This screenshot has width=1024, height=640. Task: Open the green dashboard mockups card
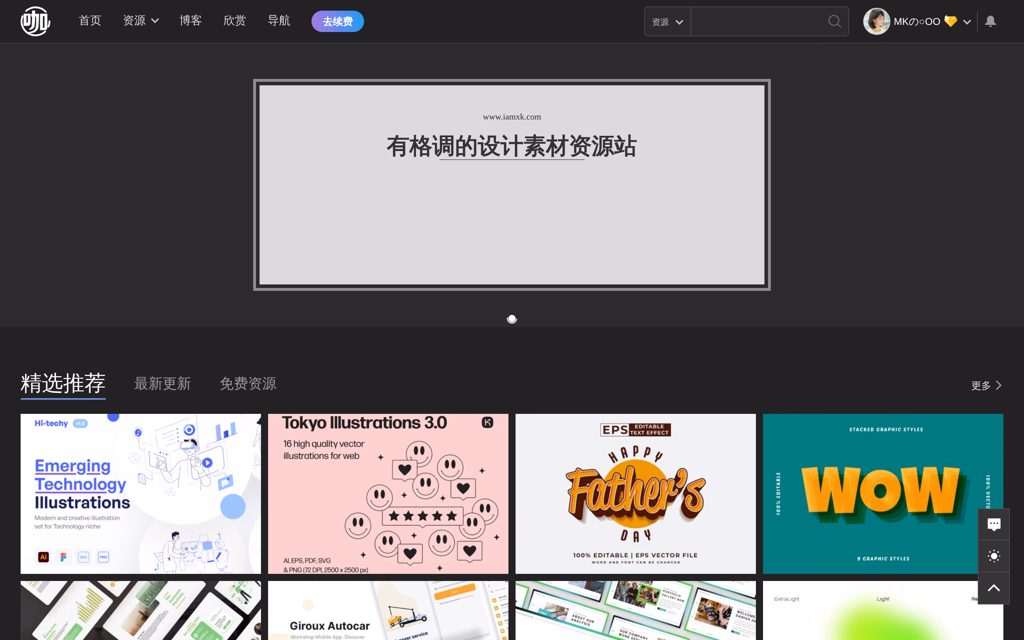(141, 610)
